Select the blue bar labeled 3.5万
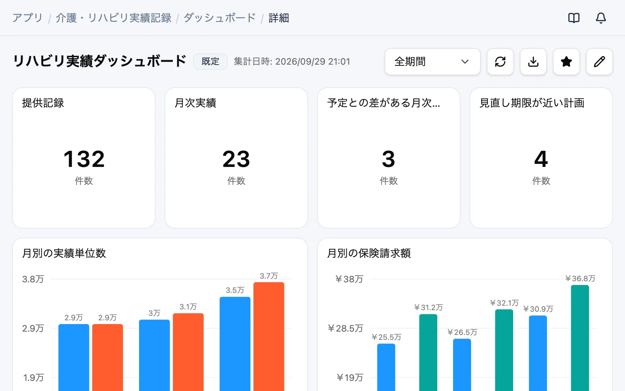The width and height of the screenshot is (625, 391). 235,344
